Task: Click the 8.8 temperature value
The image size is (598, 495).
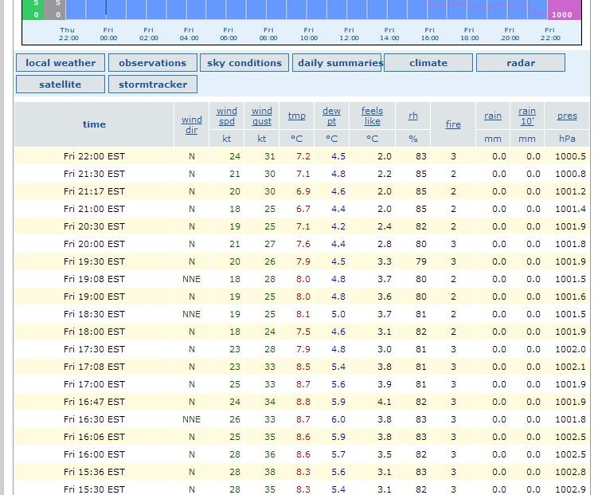Action: click(x=303, y=402)
